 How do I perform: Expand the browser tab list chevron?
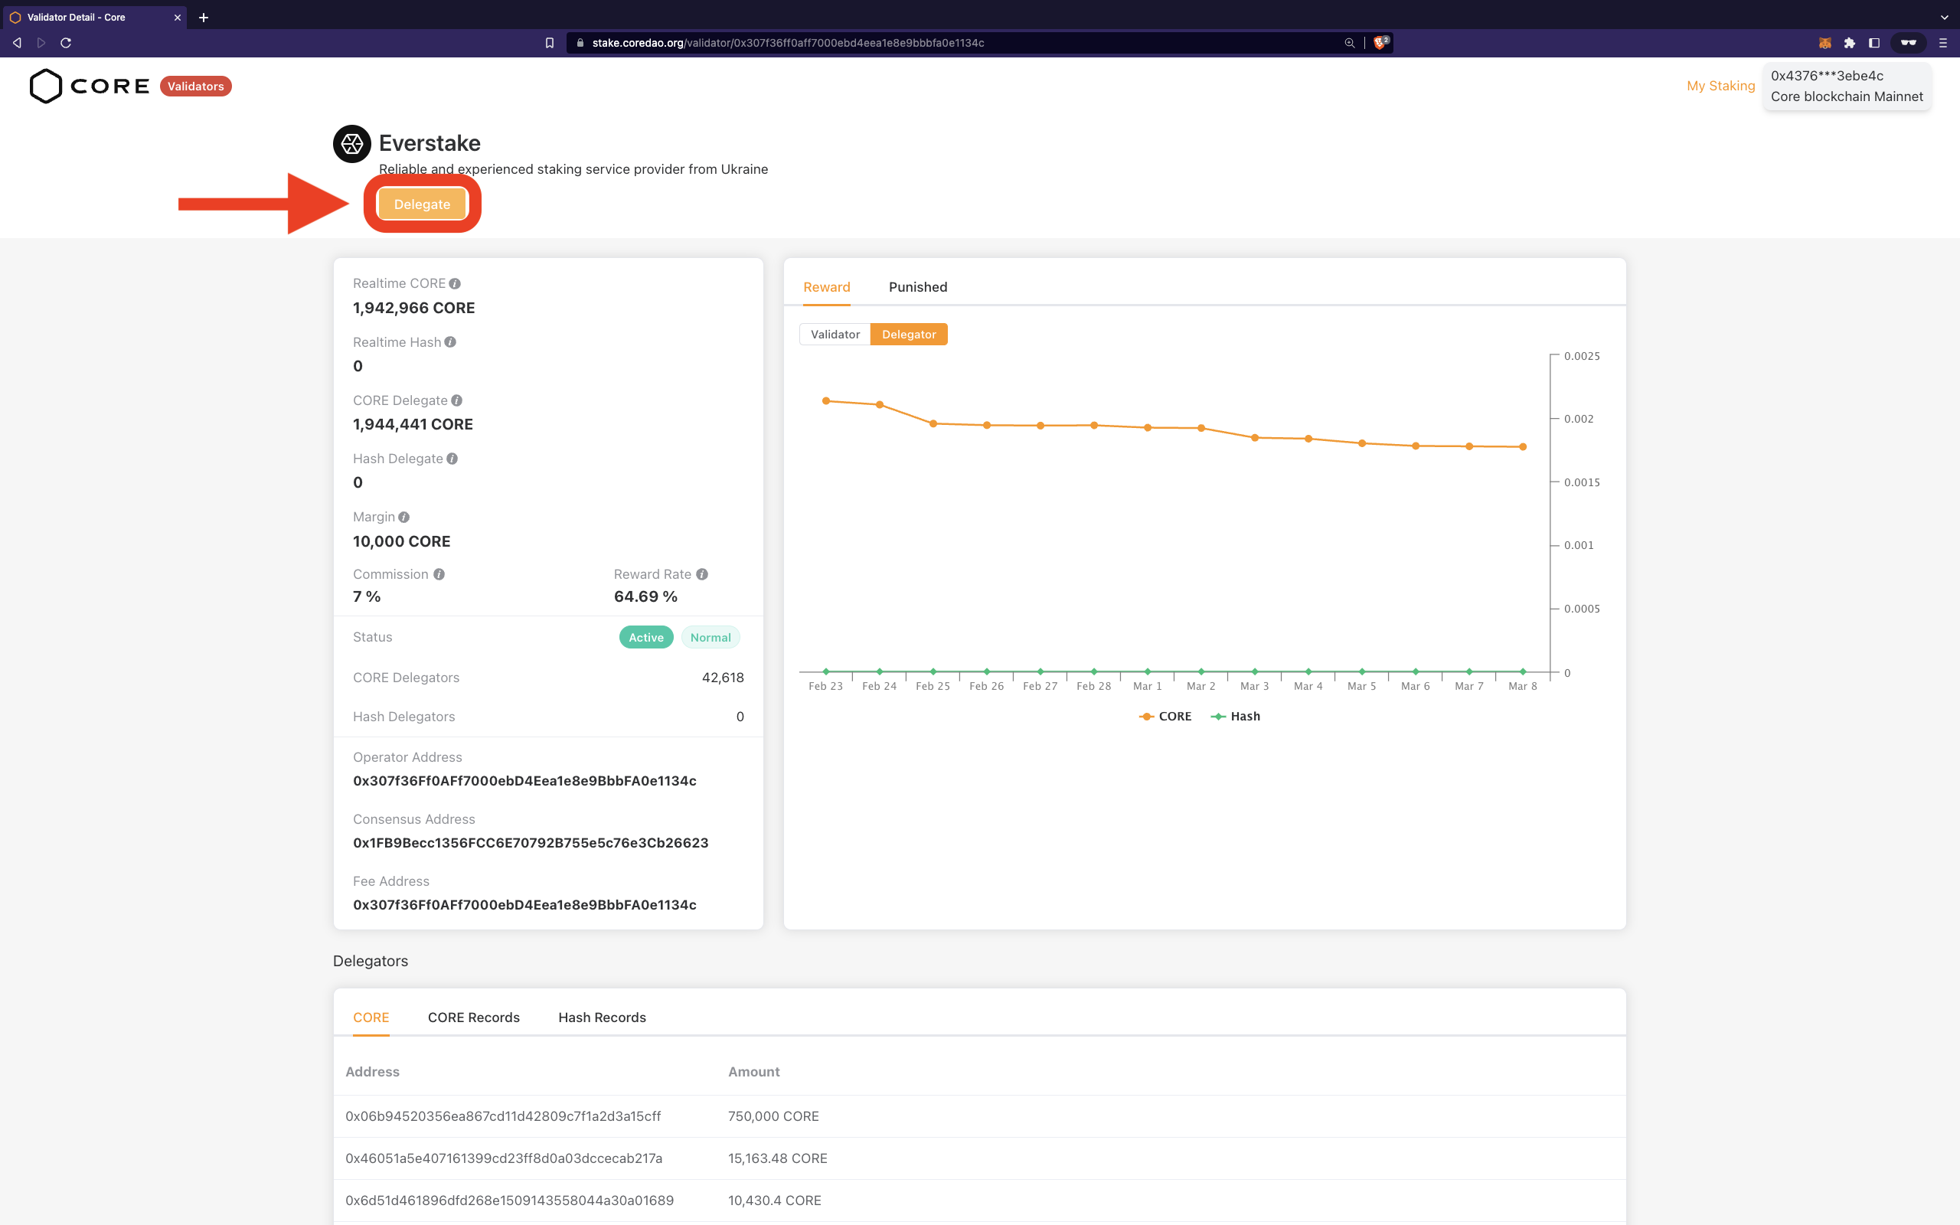[x=1943, y=17]
